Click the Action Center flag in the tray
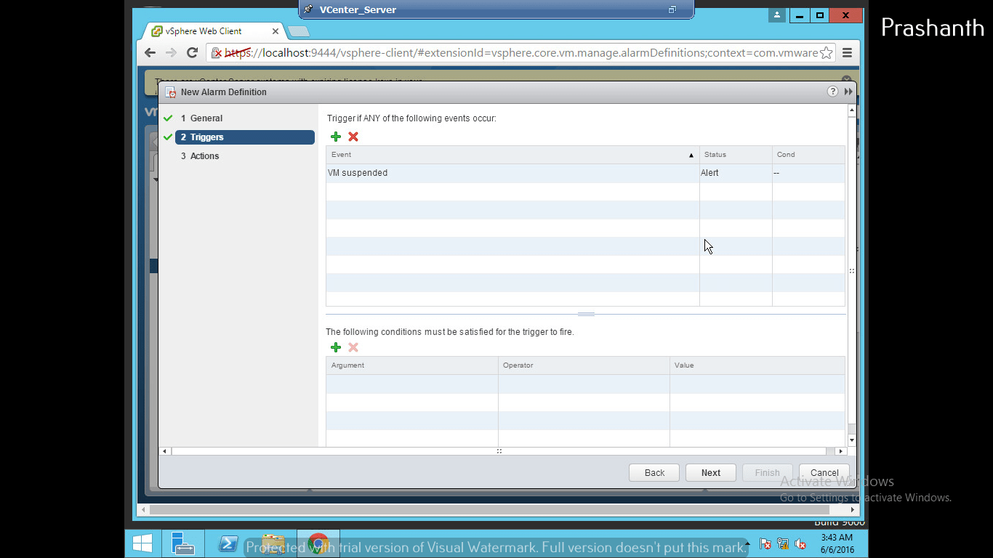This screenshot has width=993, height=558. coord(765,543)
